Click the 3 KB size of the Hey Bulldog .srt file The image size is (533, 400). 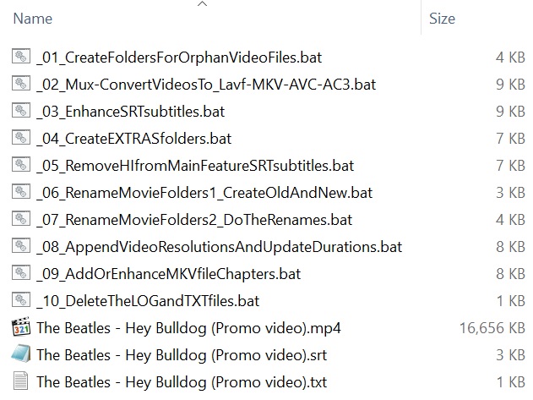[510, 355]
